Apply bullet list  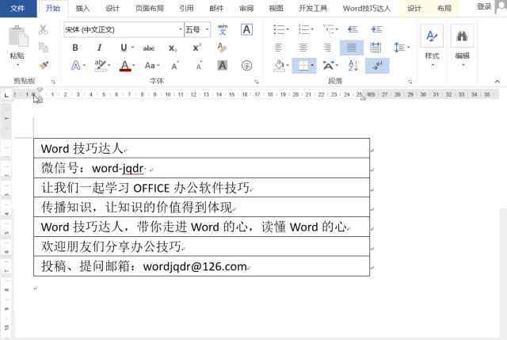pos(281,30)
